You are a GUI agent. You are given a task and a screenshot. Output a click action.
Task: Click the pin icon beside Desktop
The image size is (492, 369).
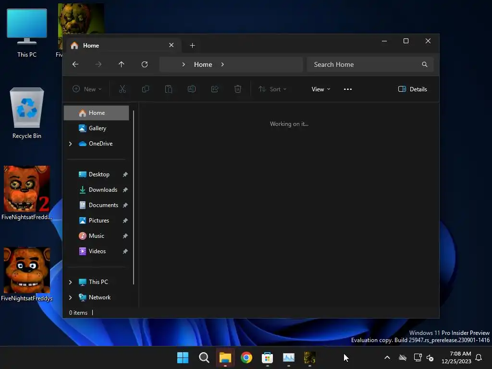[125, 174]
